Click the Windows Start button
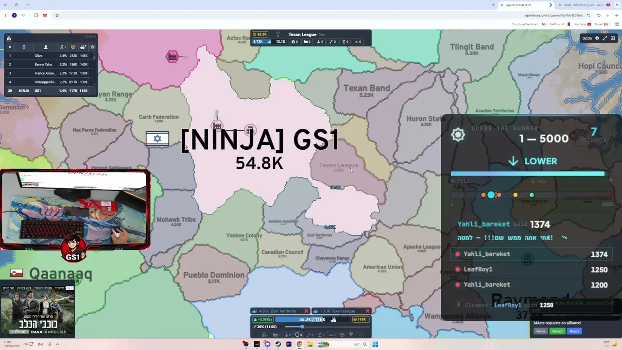Screen dimensions: 622x350 click(x=375, y=344)
